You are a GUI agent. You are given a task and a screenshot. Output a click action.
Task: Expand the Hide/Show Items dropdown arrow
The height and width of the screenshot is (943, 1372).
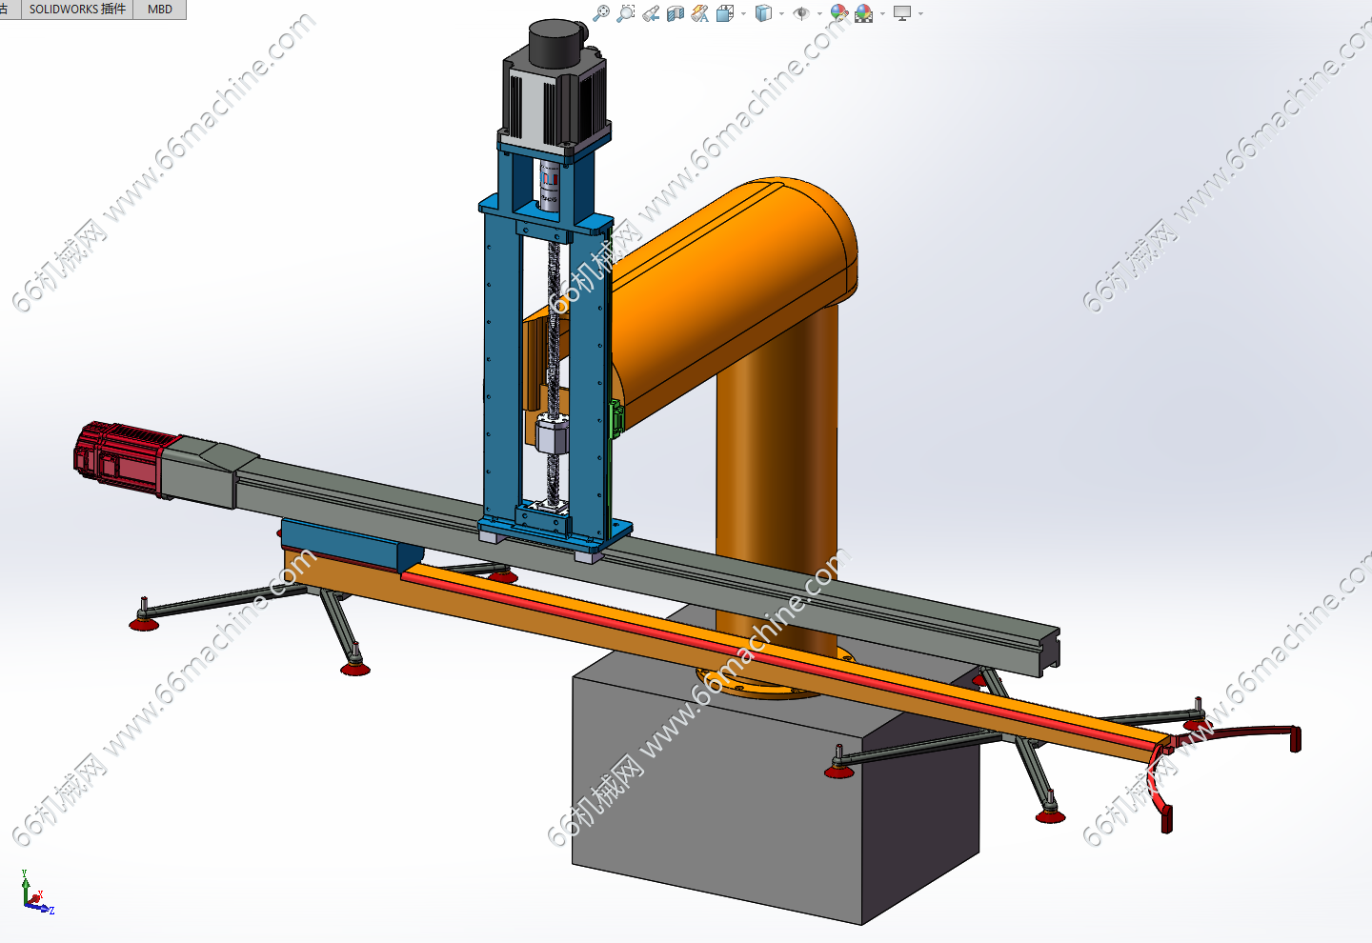pyautogui.click(x=819, y=13)
